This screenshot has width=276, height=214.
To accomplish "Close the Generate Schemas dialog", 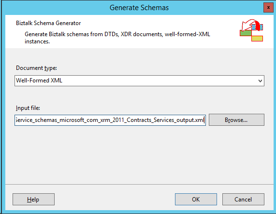I will [x=268, y=8].
